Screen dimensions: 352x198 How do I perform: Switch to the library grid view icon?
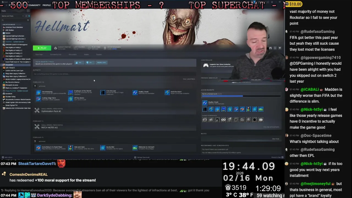pyautogui.click(x=28, y=11)
